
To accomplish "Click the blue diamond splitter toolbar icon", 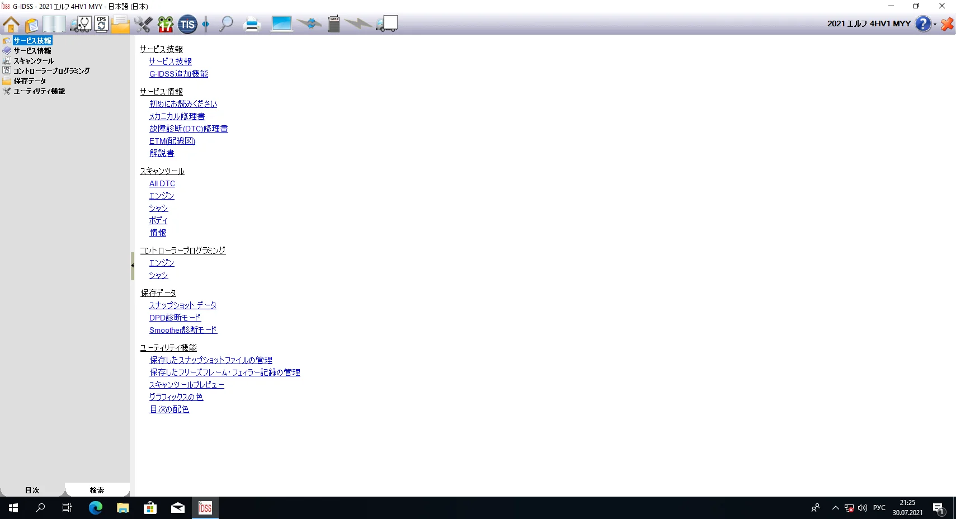I will 206,24.
